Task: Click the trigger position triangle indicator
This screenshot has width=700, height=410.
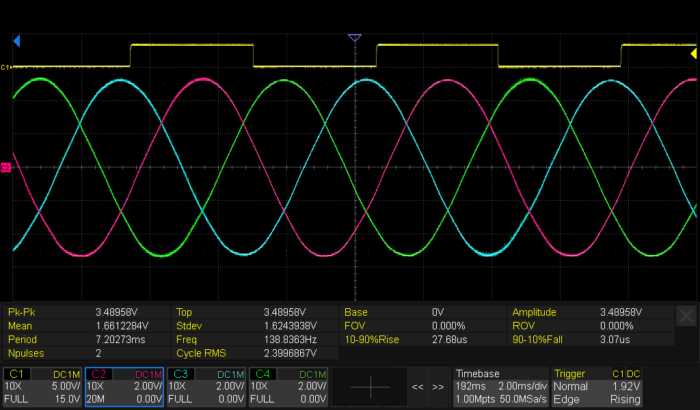Action: click(354, 38)
